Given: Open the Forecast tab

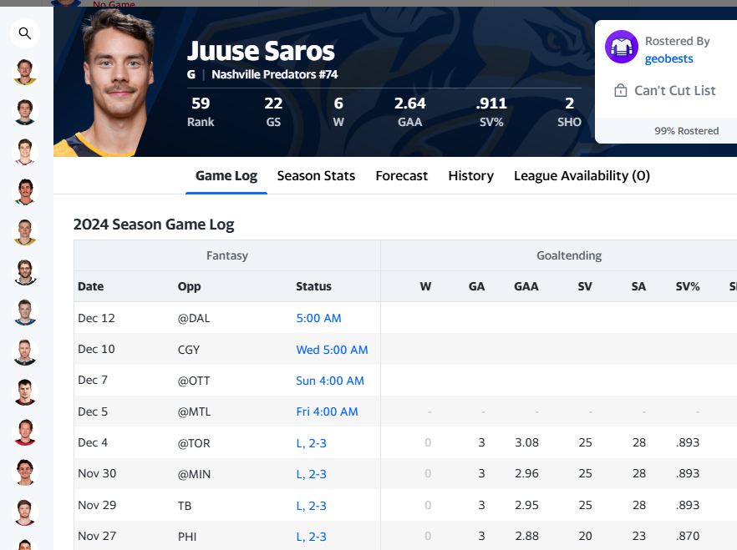Looking at the screenshot, I should click(401, 176).
